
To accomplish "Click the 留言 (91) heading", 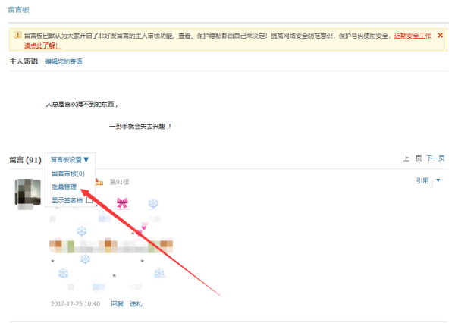I will [25, 160].
